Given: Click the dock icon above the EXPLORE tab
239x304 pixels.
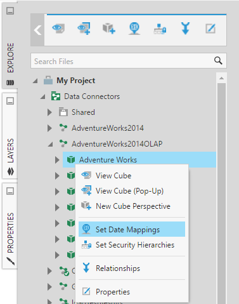Looking at the screenshot, I should [10, 11].
